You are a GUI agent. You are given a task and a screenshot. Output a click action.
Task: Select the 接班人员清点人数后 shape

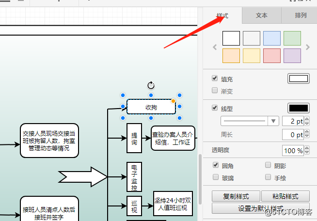[49, 209]
